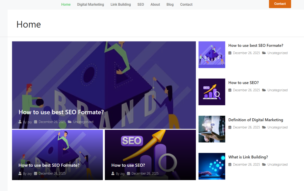304x191 pixels.
Task: Click the author icon in large featured post
Action: pos(20,122)
